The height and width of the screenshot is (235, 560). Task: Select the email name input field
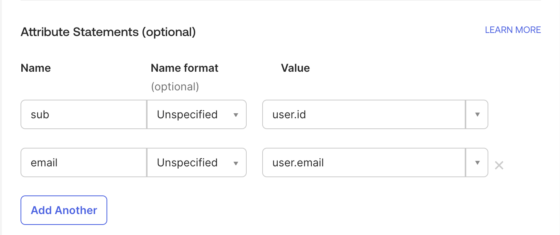click(83, 162)
